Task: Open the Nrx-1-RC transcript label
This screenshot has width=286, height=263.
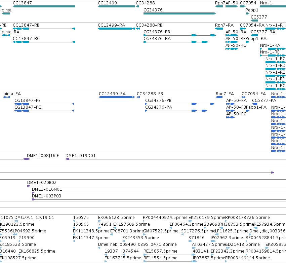Action: (x=275, y=59)
